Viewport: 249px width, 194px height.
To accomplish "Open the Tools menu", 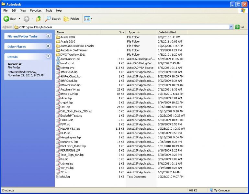I will point(49,11).
